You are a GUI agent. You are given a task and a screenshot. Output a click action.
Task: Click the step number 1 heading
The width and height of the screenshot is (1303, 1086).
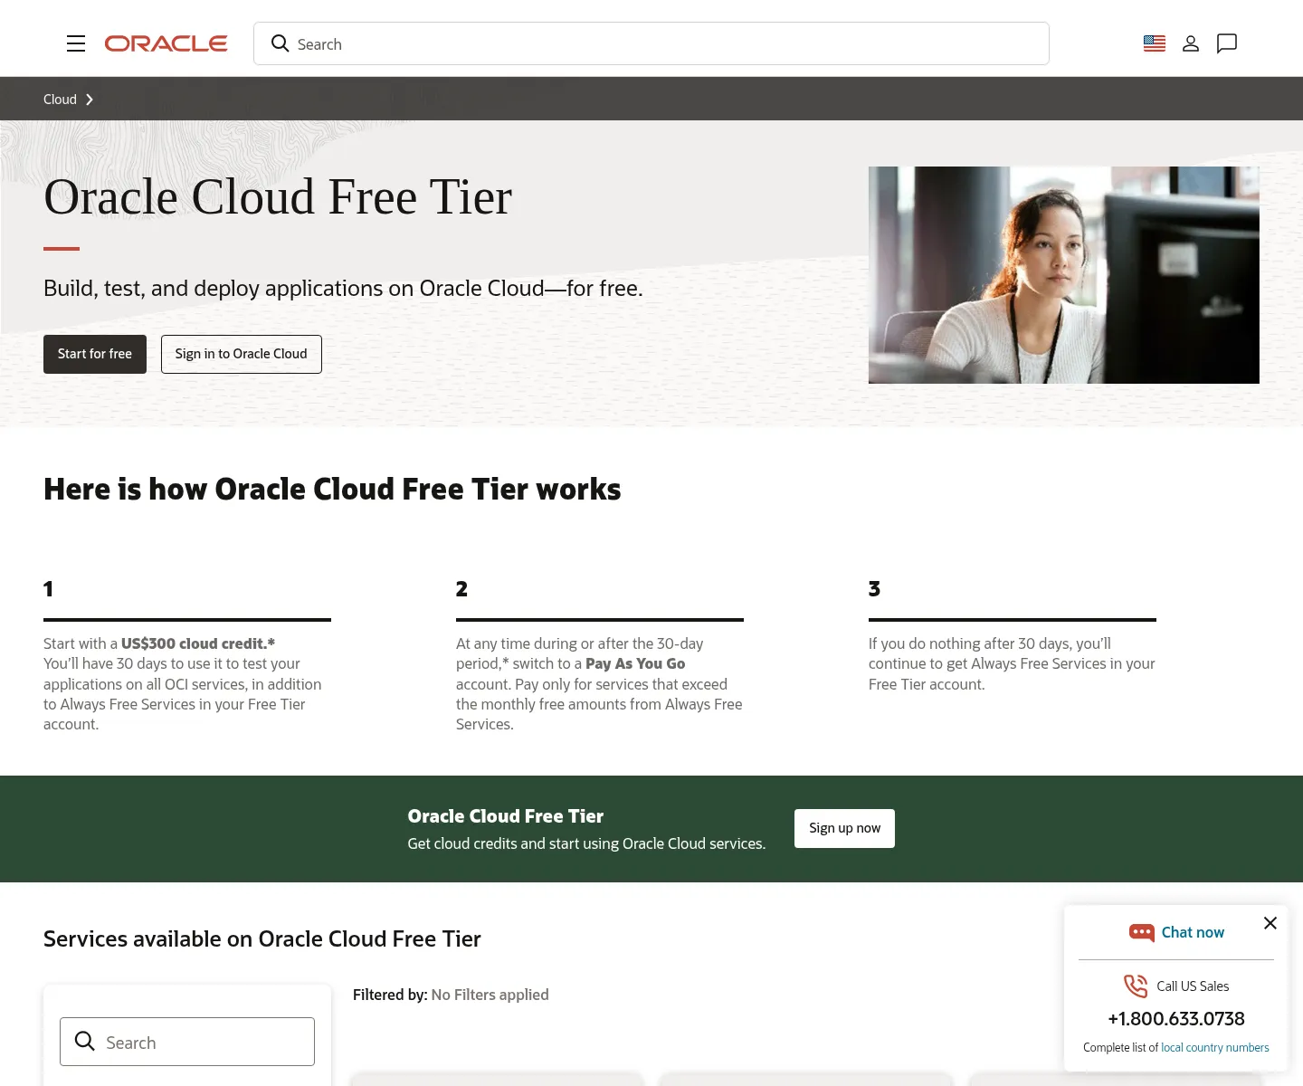point(48,589)
